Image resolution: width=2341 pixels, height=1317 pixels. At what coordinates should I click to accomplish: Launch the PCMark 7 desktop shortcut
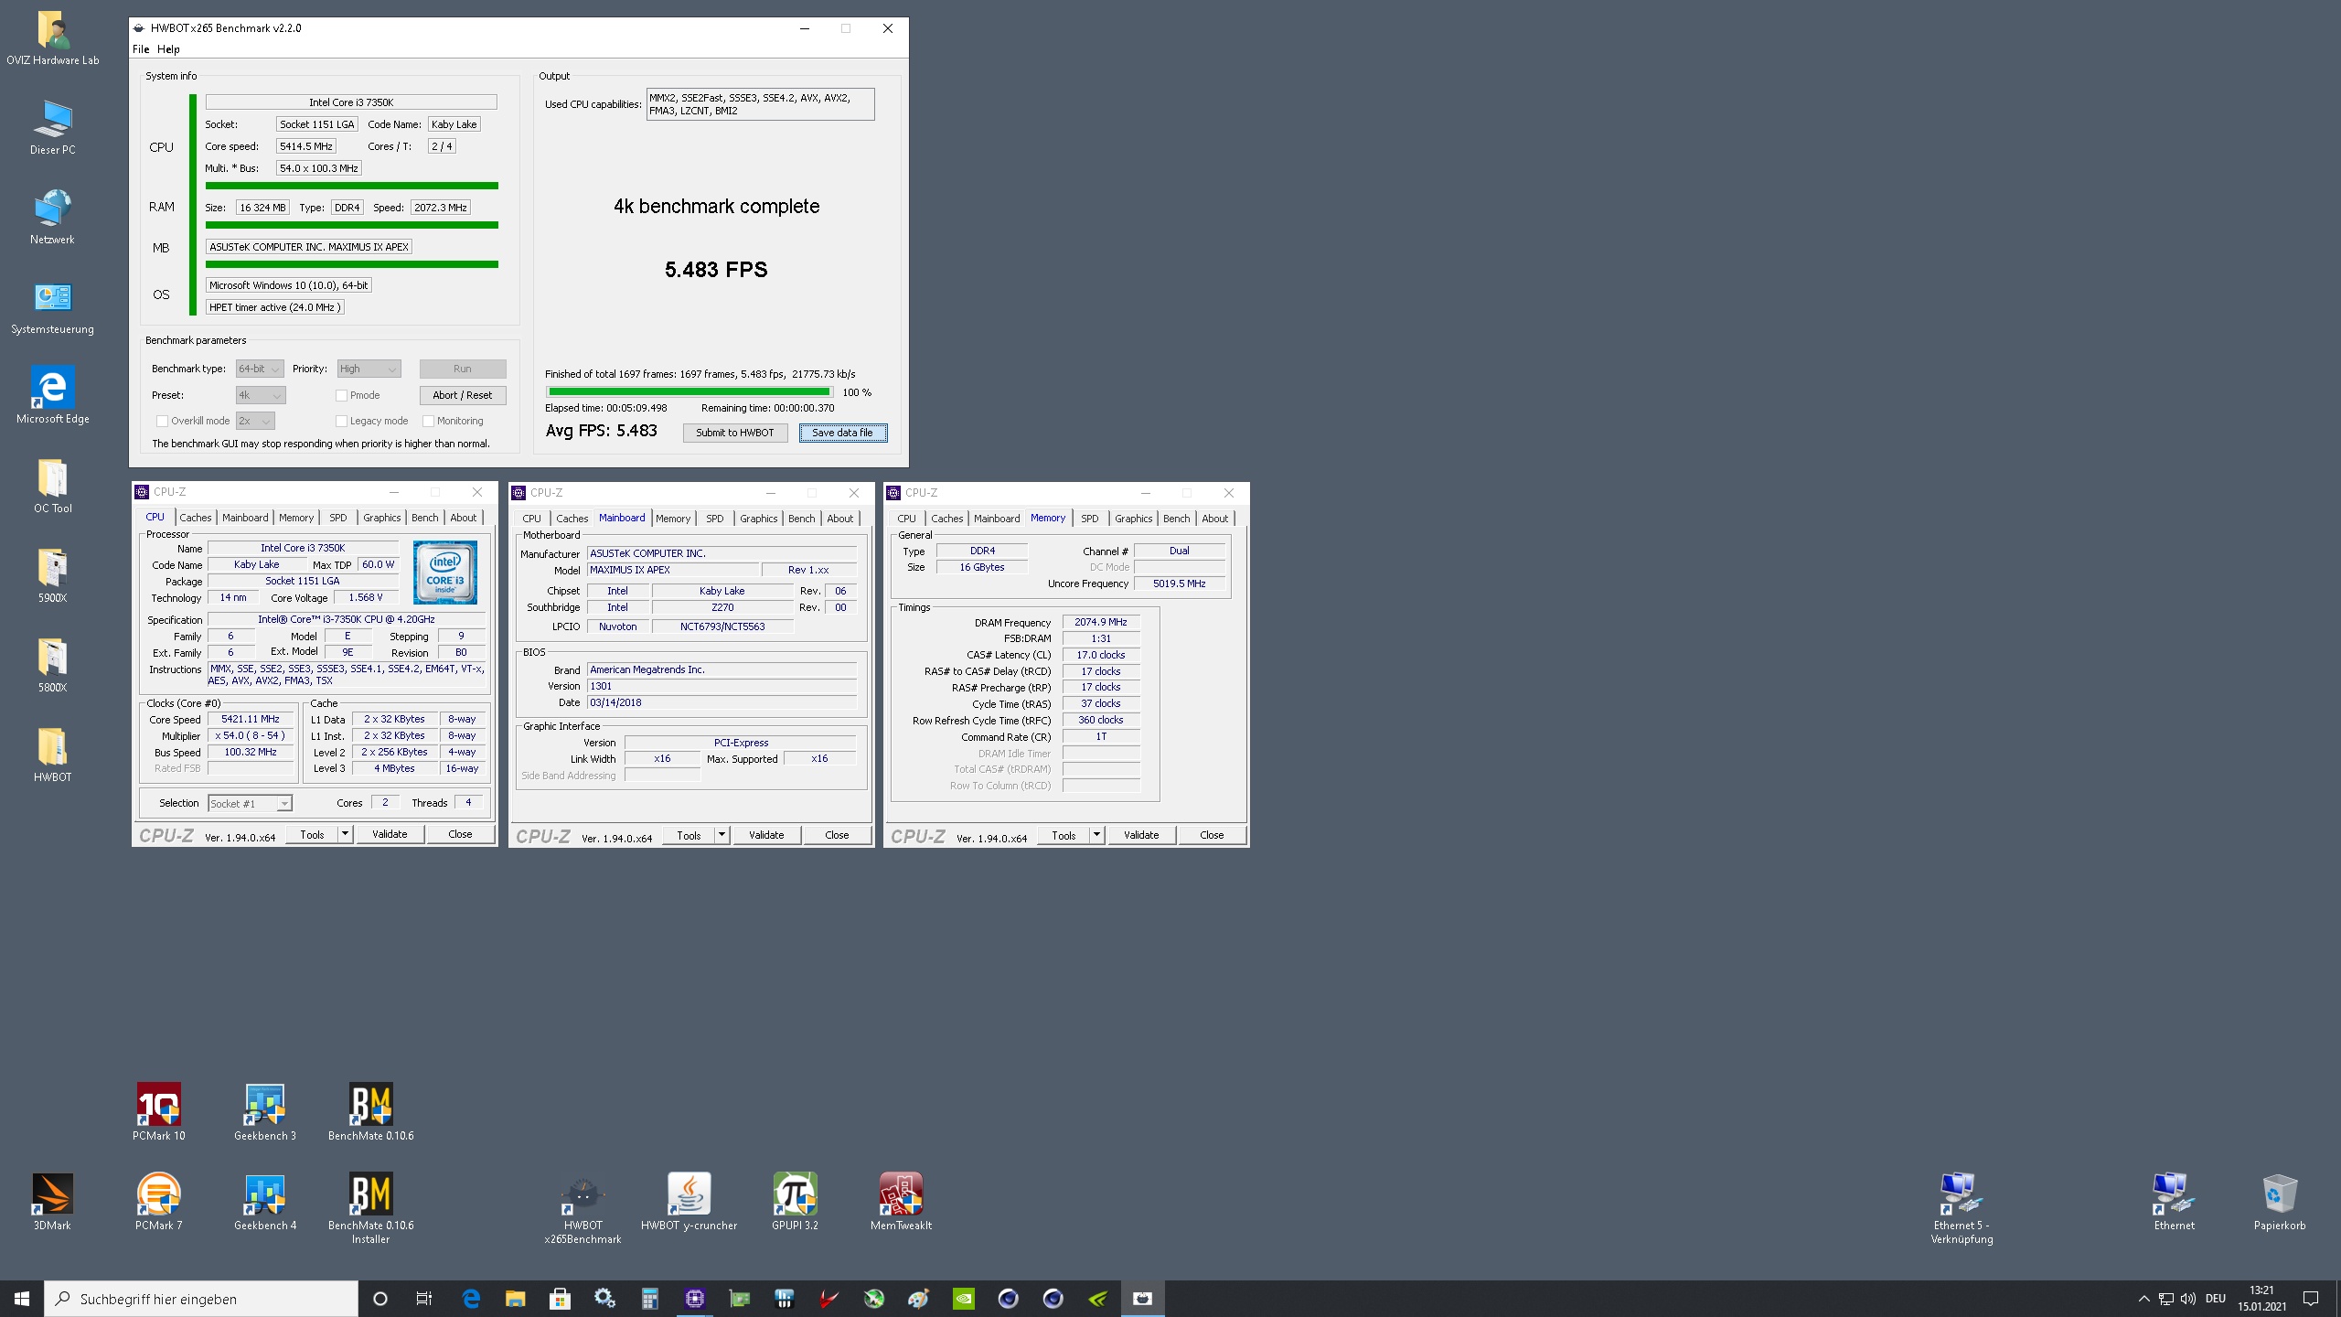point(159,1202)
